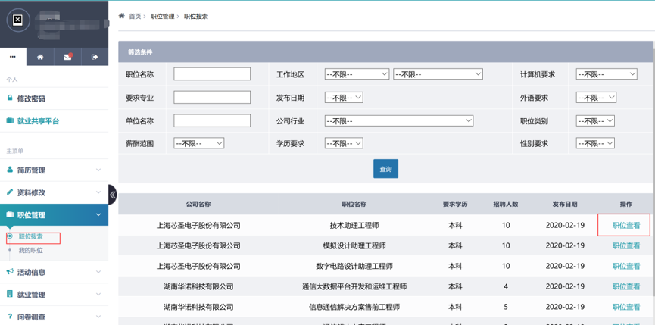Click the avatar placeholder image icon
Viewport: 655px width, 325px height.
click(x=18, y=20)
